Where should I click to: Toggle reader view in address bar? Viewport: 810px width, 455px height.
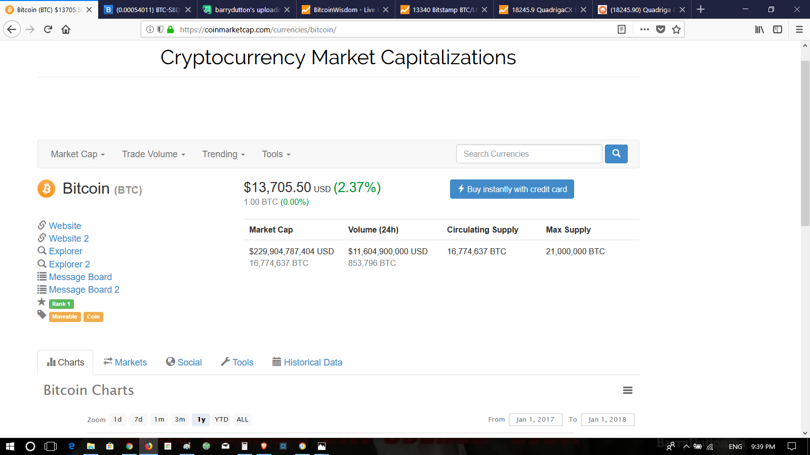[622, 29]
